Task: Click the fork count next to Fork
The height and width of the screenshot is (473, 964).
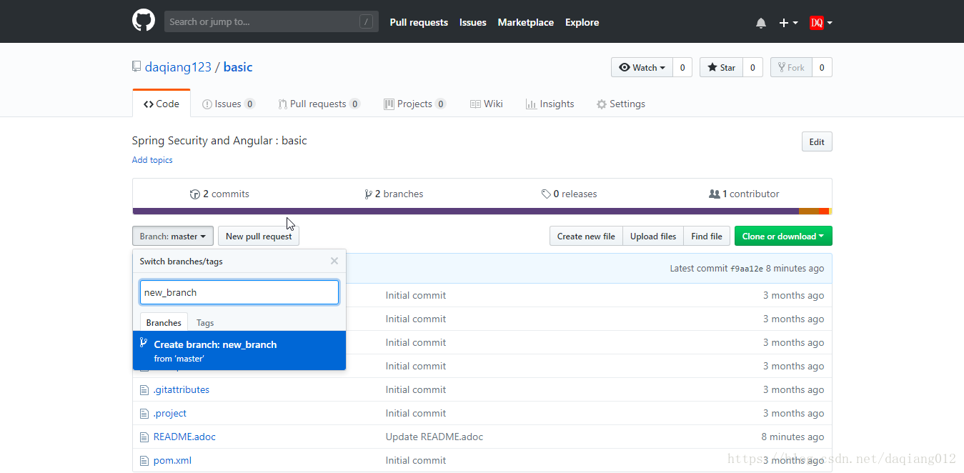Action: (x=822, y=67)
